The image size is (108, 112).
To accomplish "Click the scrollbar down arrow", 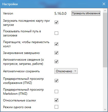I will point(105,109).
